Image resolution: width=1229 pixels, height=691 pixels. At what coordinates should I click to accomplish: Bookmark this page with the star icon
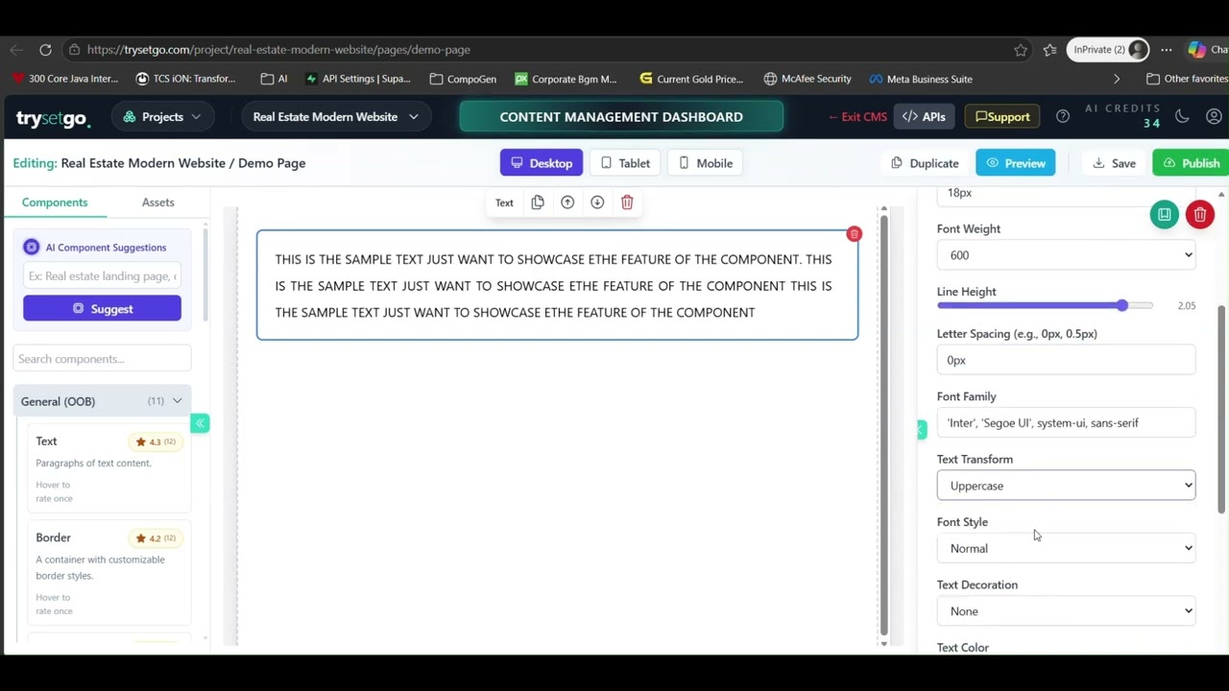(x=1021, y=50)
